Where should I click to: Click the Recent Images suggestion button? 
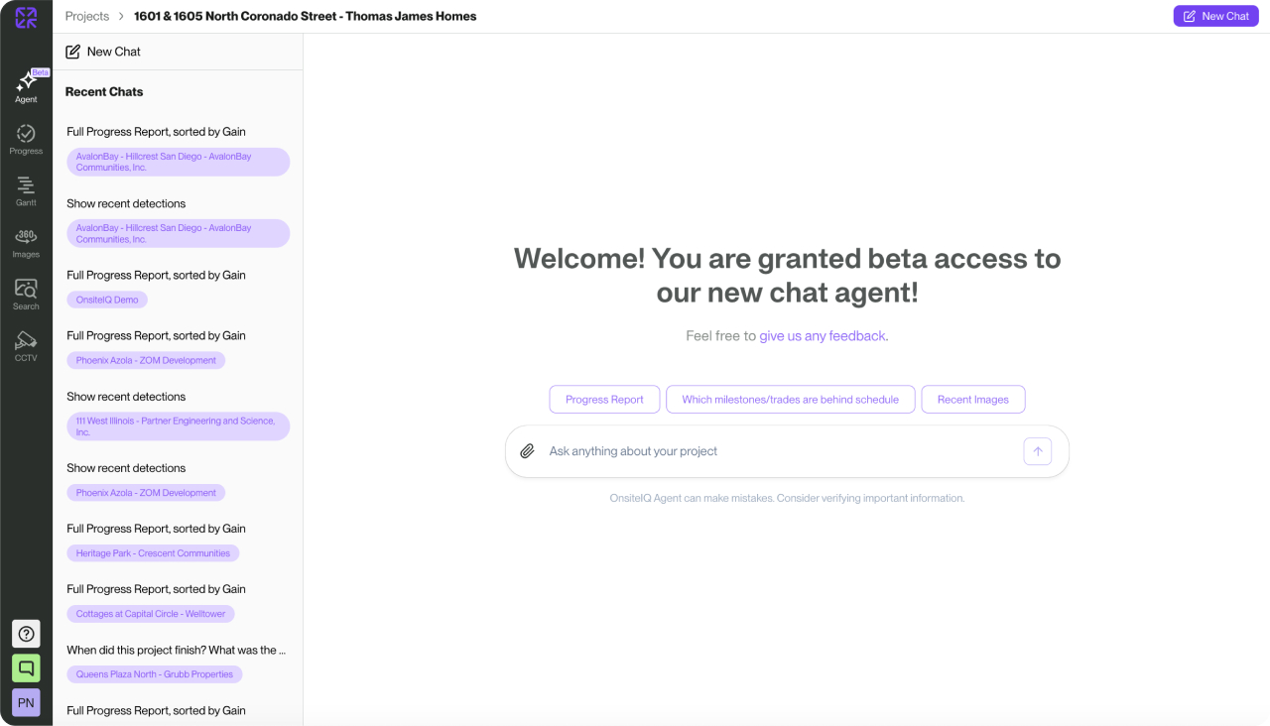click(x=972, y=400)
